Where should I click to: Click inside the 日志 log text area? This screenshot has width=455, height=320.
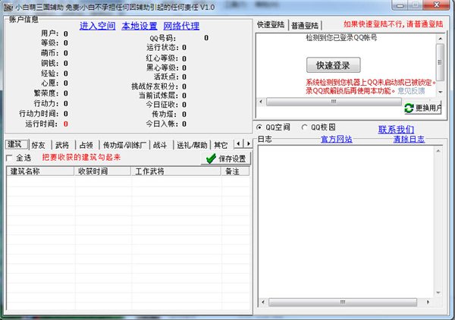point(346,221)
